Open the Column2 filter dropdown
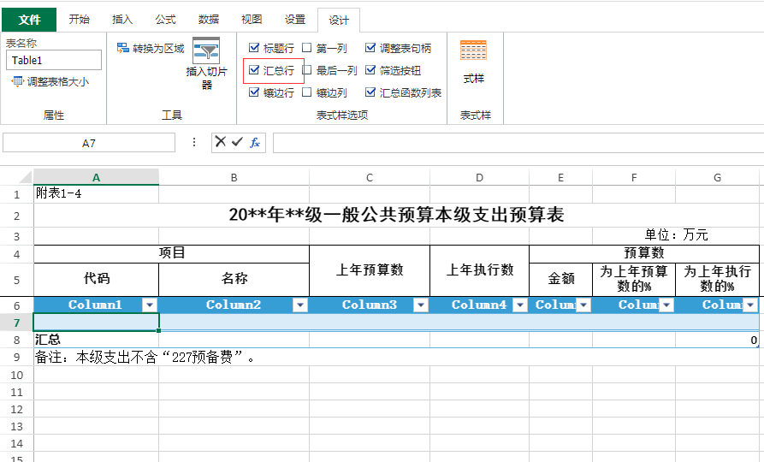This screenshot has width=764, height=462. [x=300, y=305]
